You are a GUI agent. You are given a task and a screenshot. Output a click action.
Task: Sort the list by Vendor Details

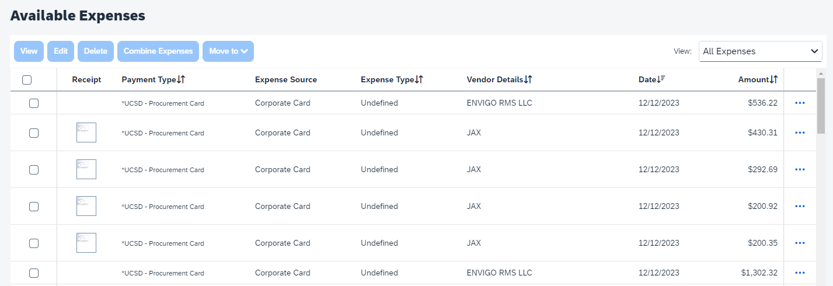pyautogui.click(x=528, y=80)
